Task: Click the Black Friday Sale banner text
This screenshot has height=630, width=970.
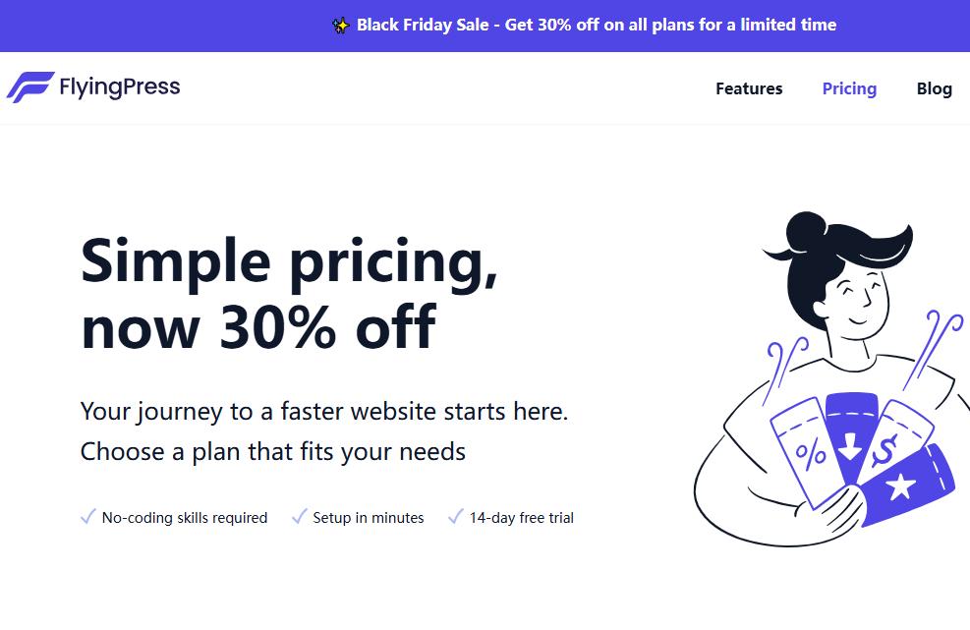Action: (x=597, y=26)
